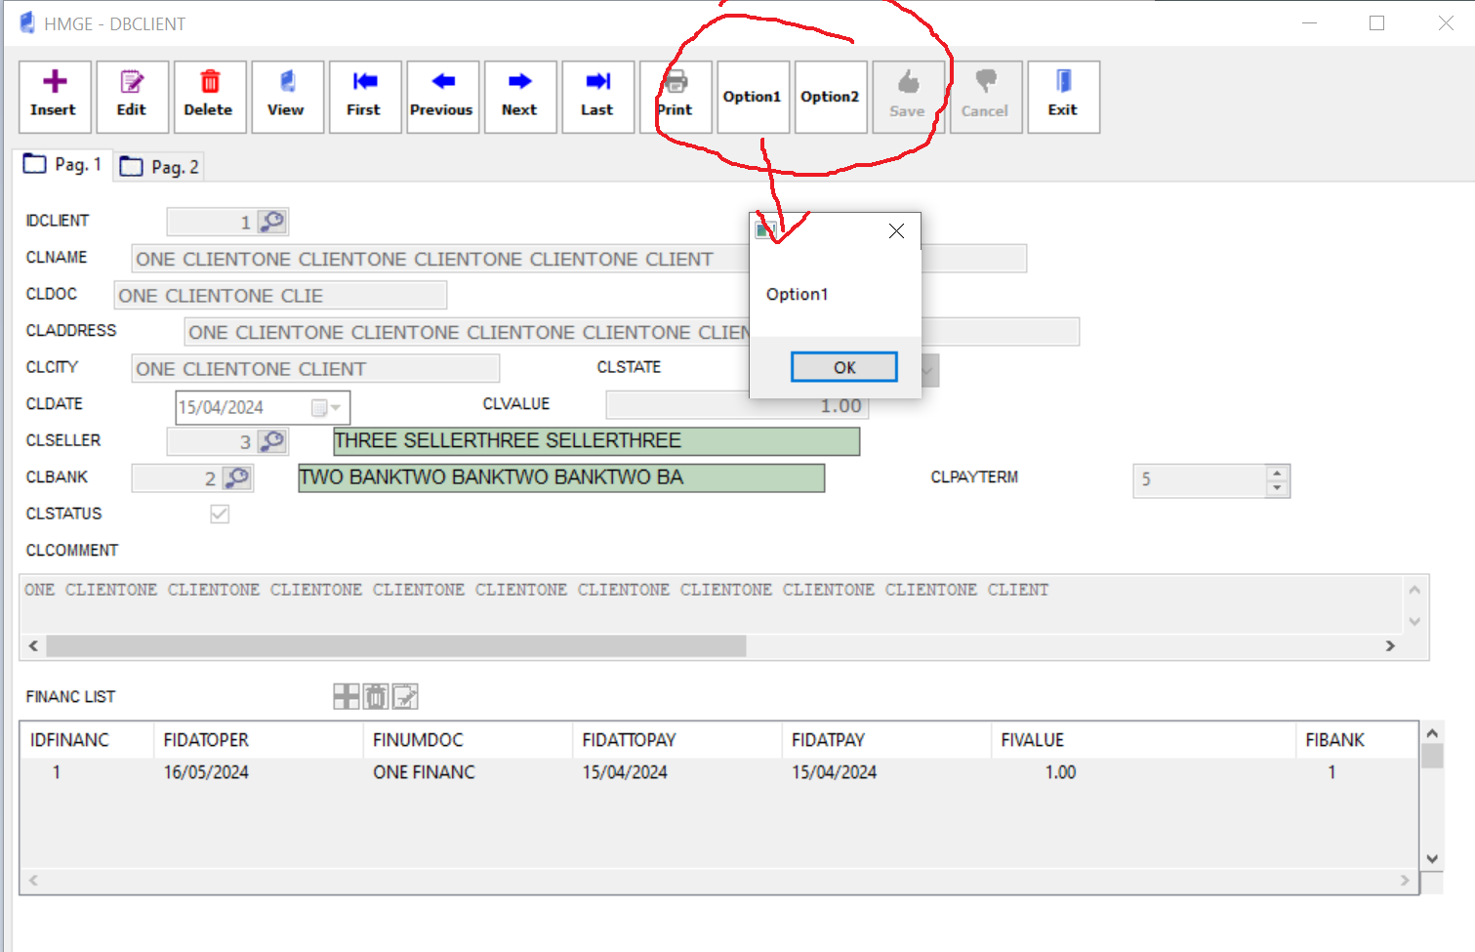1475x952 pixels.
Task: Open the CLSELLER lookup search icon
Action: pos(273,441)
